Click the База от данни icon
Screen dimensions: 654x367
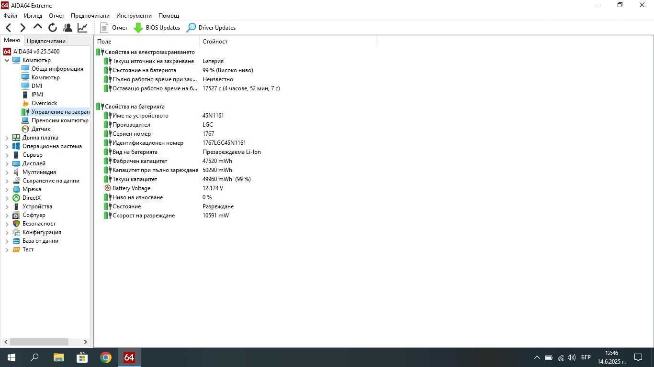(x=16, y=241)
